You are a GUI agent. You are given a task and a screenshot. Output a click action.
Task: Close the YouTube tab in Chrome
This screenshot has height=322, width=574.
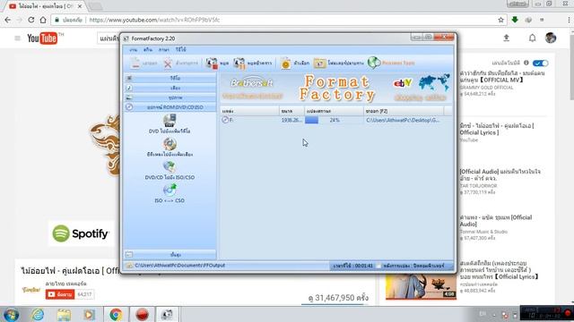80,6
